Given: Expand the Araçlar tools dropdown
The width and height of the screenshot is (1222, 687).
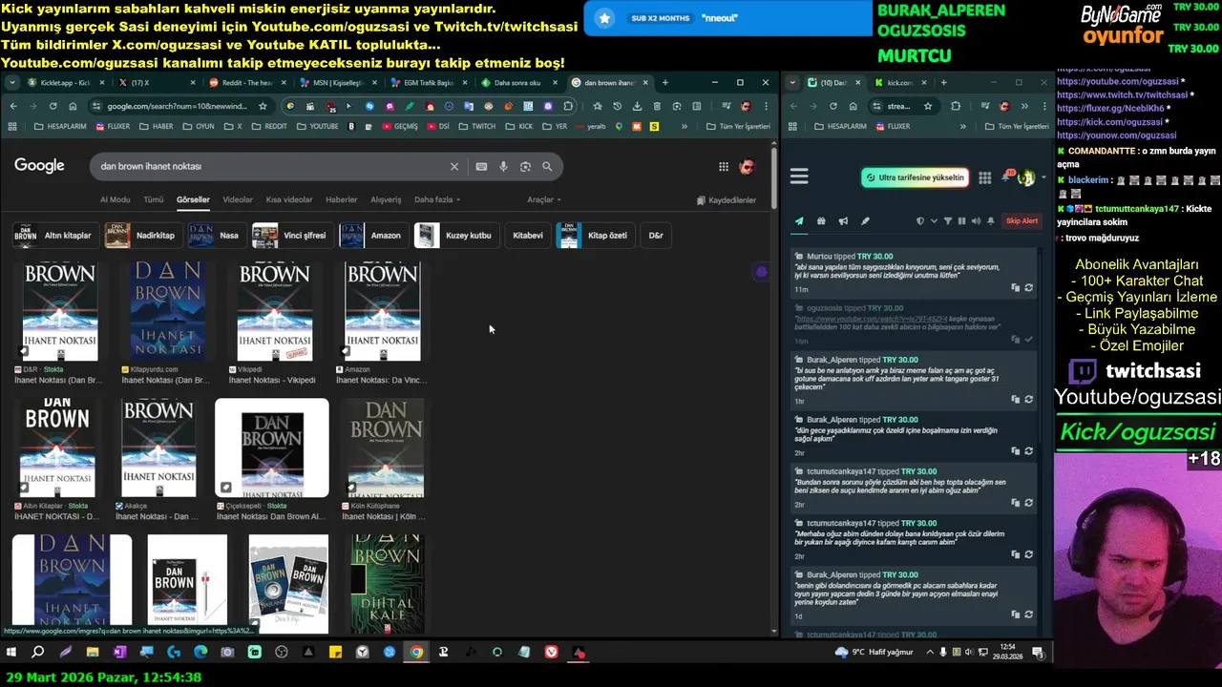Looking at the screenshot, I should coord(544,199).
